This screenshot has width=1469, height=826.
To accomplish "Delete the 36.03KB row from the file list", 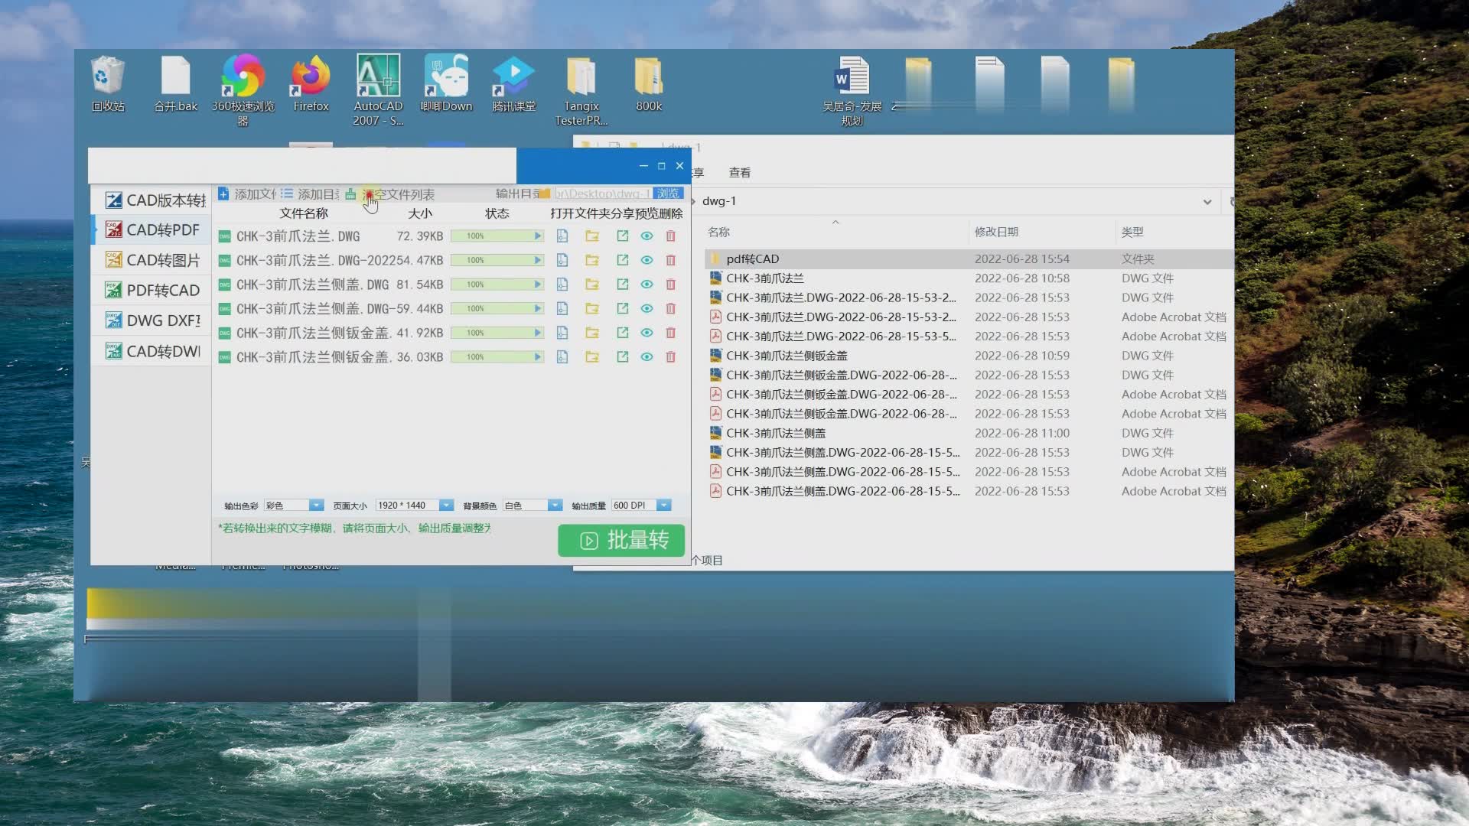I will click(x=671, y=357).
